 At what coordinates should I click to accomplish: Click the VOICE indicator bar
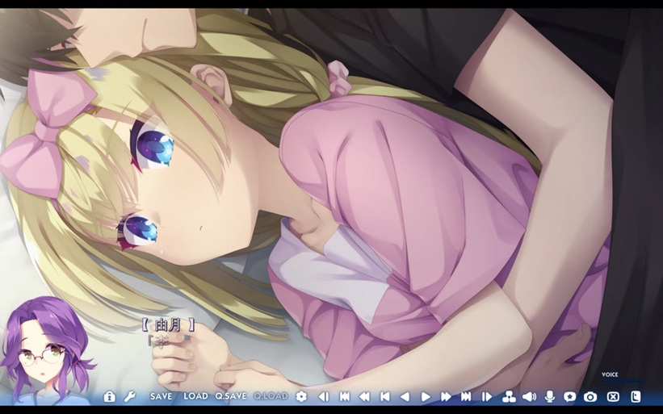622,381
